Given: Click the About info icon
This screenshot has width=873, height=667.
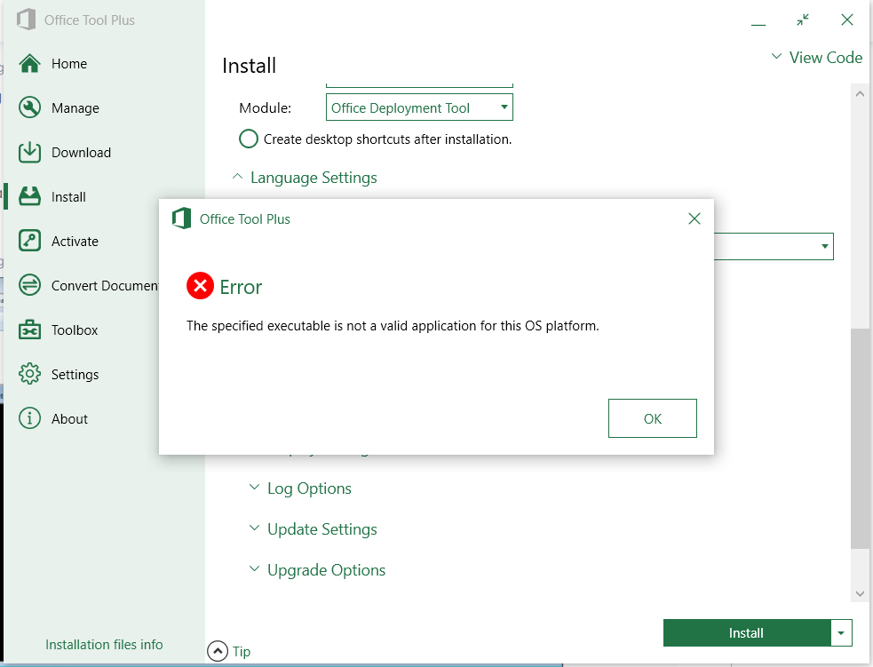Looking at the screenshot, I should [x=29, y=418].
